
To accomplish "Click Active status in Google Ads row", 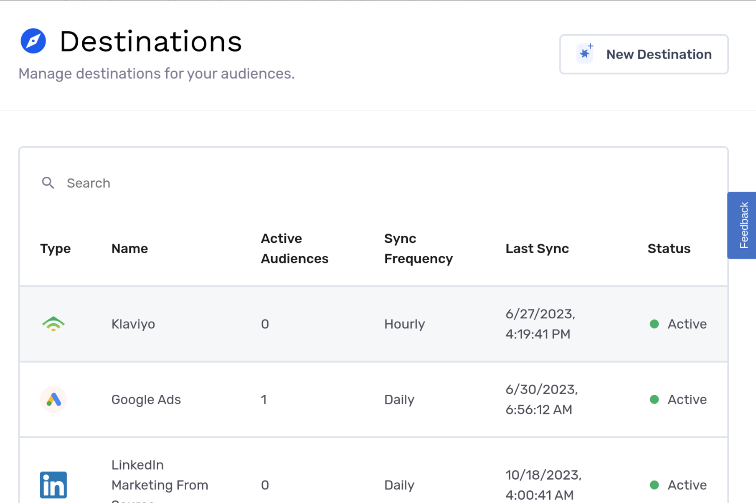I will 687,399.
